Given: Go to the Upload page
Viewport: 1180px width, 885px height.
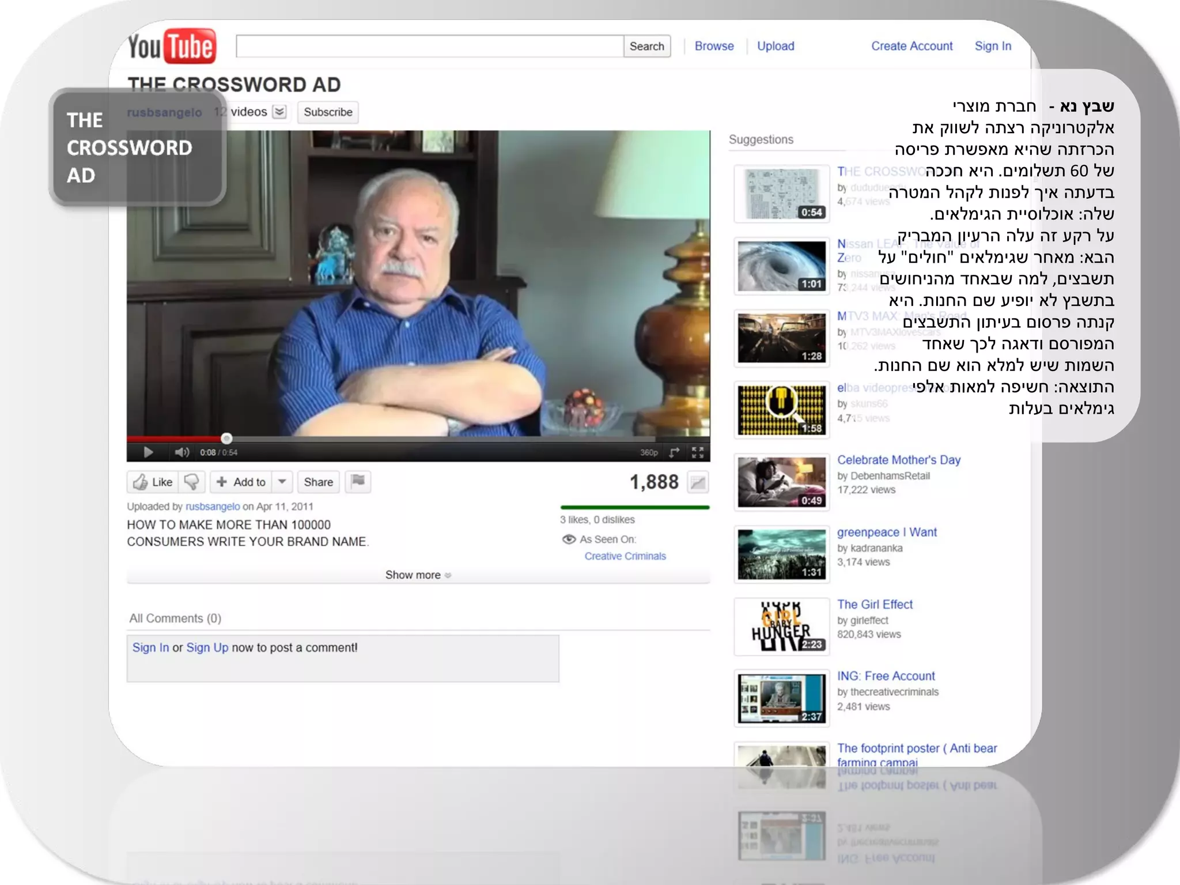Looking at the screenshot, I should click(775, 46).
